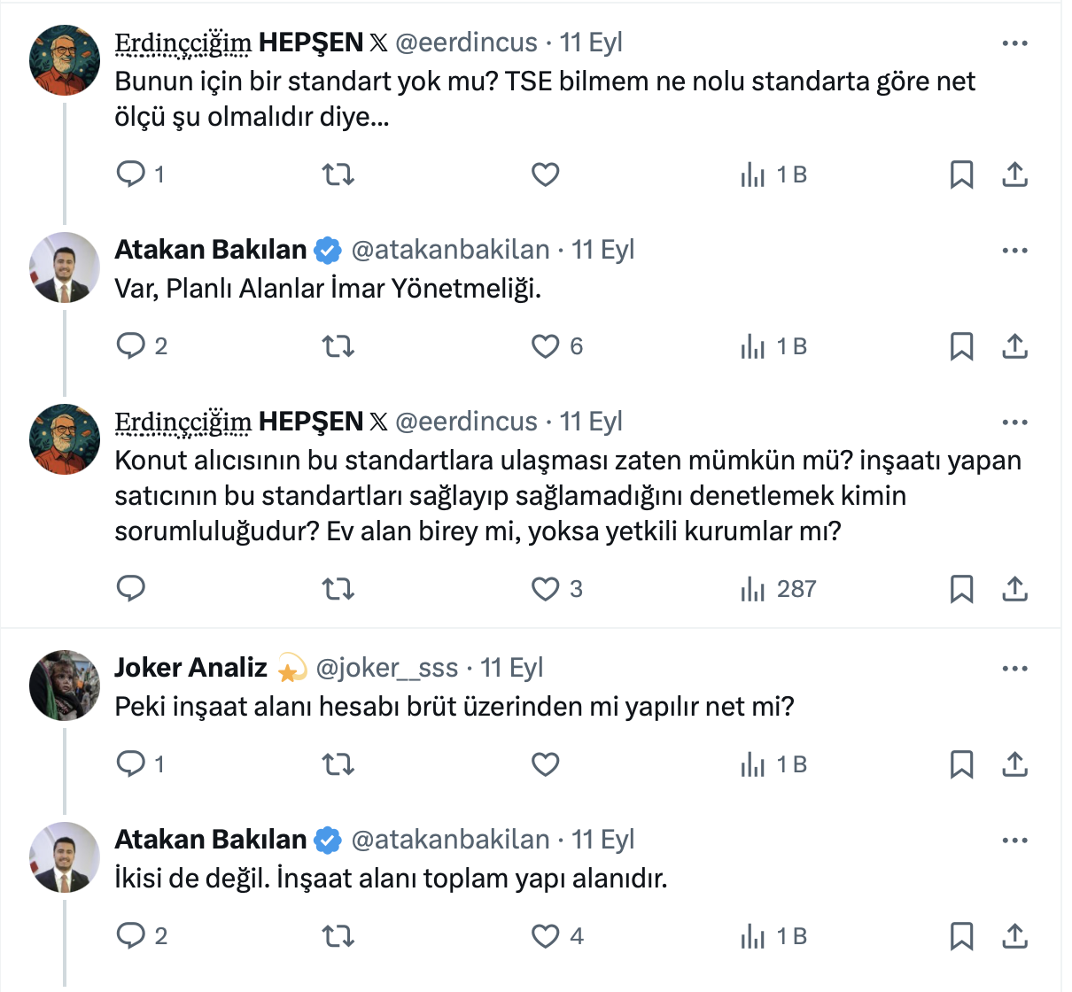Bookmark Erdinççiğim's first tweet about TSE standart
Screen dimensions: 1072x992
click(961, 174)
